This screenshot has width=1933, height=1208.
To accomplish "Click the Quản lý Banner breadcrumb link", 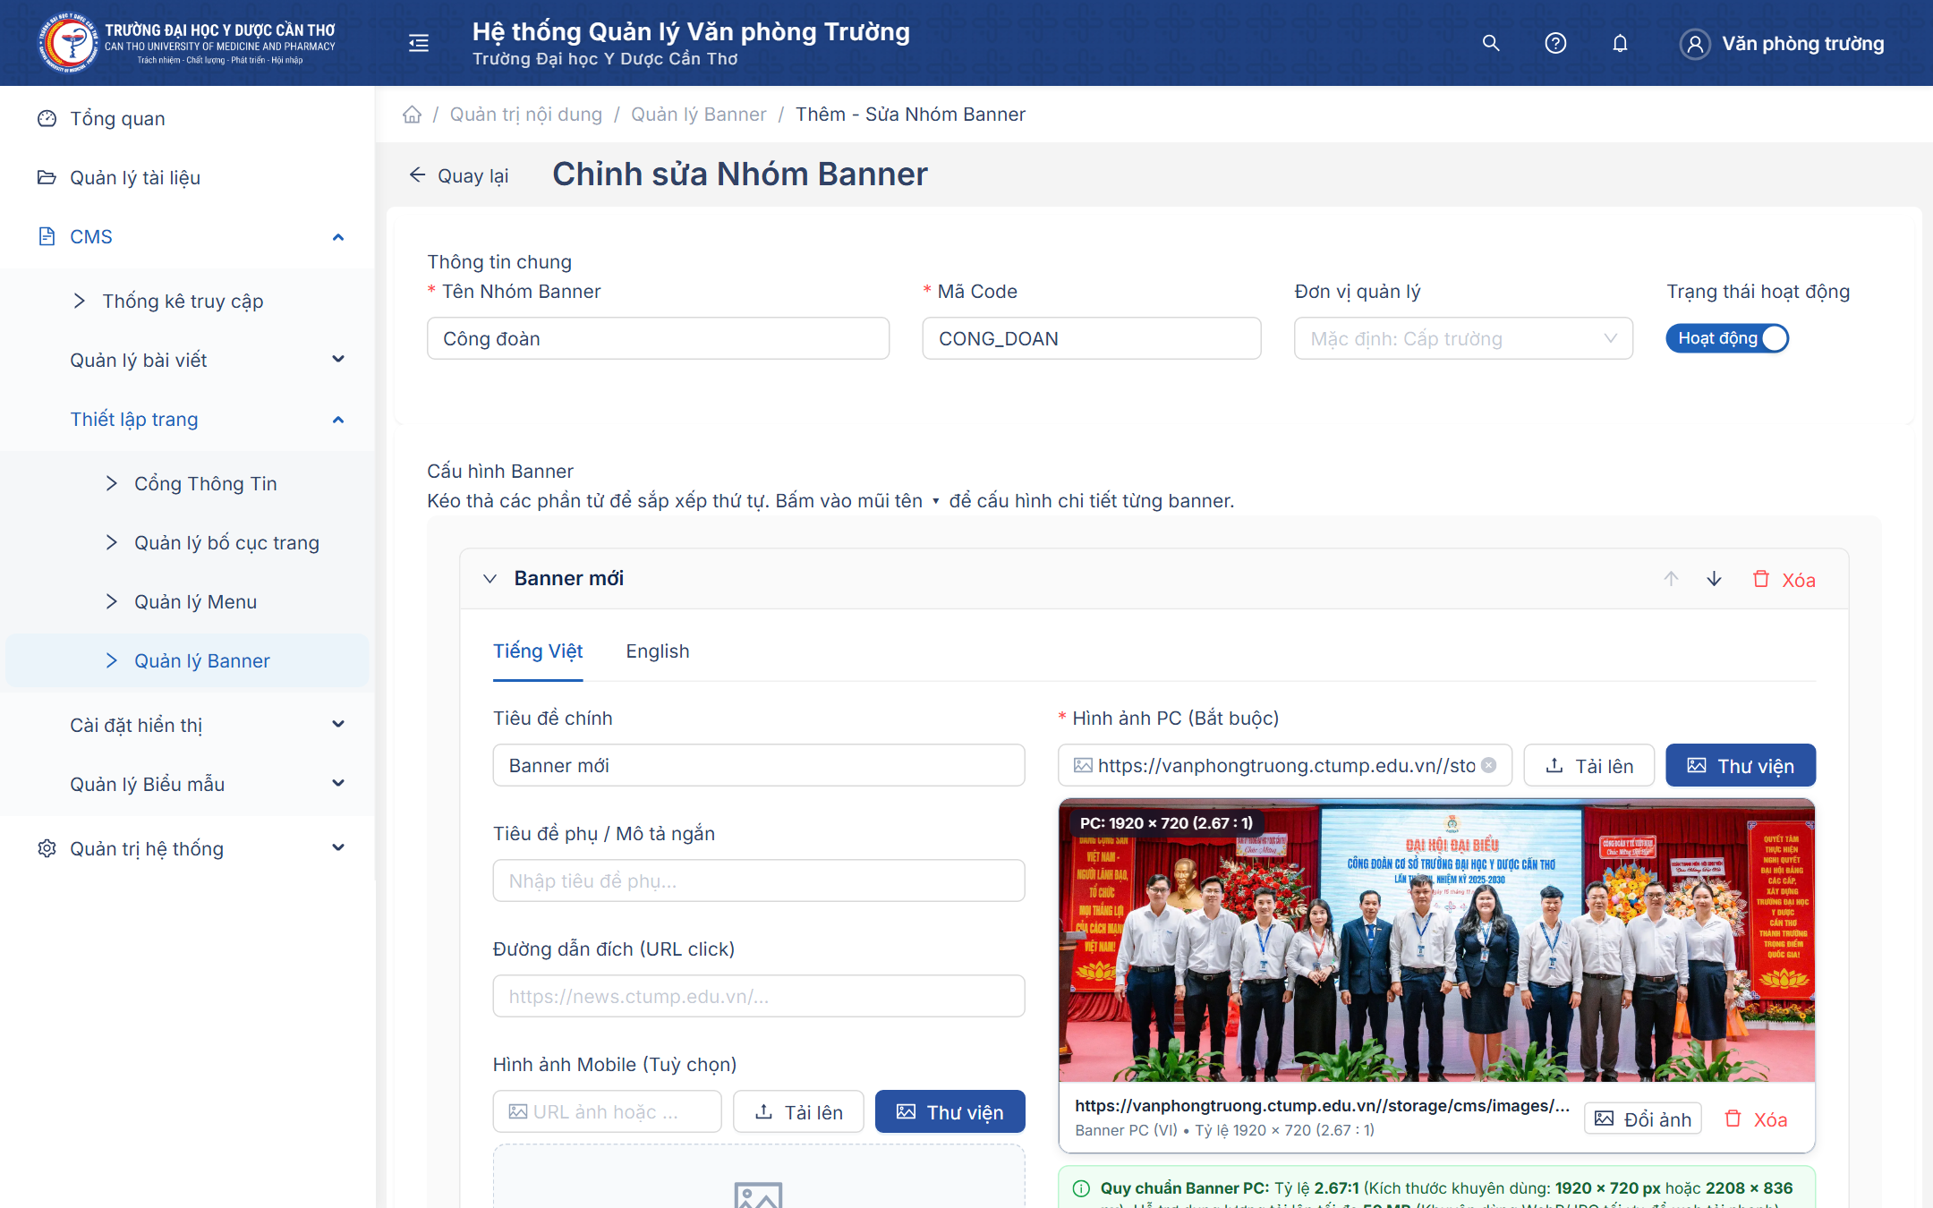I will 699,115.
